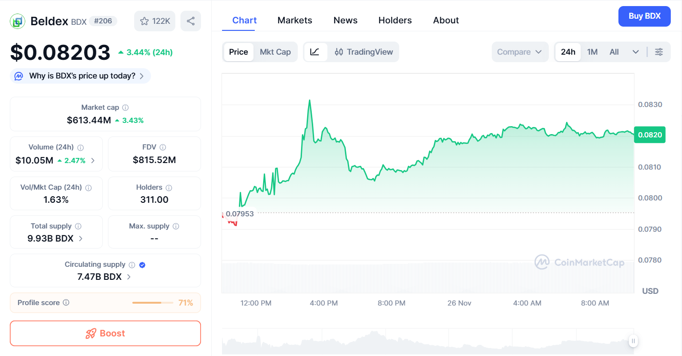The image size is (682, 356).
Task: Click the Buy BDX button
Action: [644, 16]
